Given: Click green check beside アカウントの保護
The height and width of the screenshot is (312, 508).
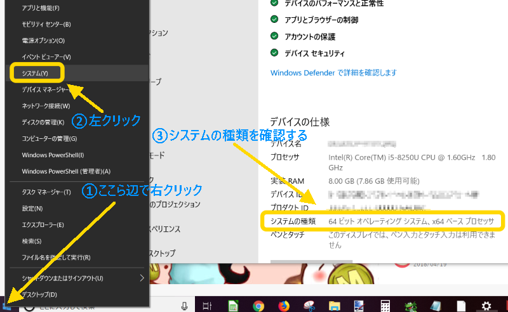Looking at the screenshot, I should (x=274, y=36).
